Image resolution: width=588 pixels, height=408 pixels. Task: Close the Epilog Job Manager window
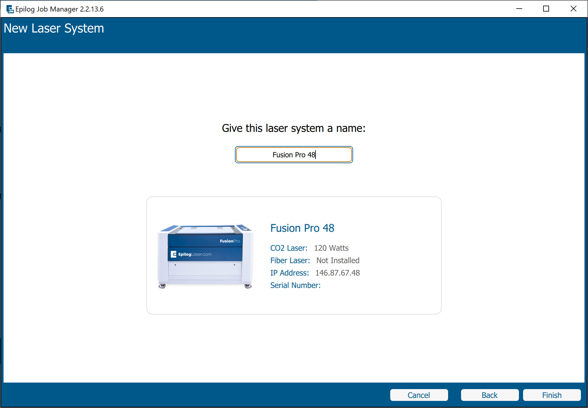pos(573,9)
